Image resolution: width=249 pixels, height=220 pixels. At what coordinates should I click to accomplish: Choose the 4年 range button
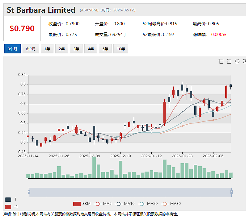(91, 49)
